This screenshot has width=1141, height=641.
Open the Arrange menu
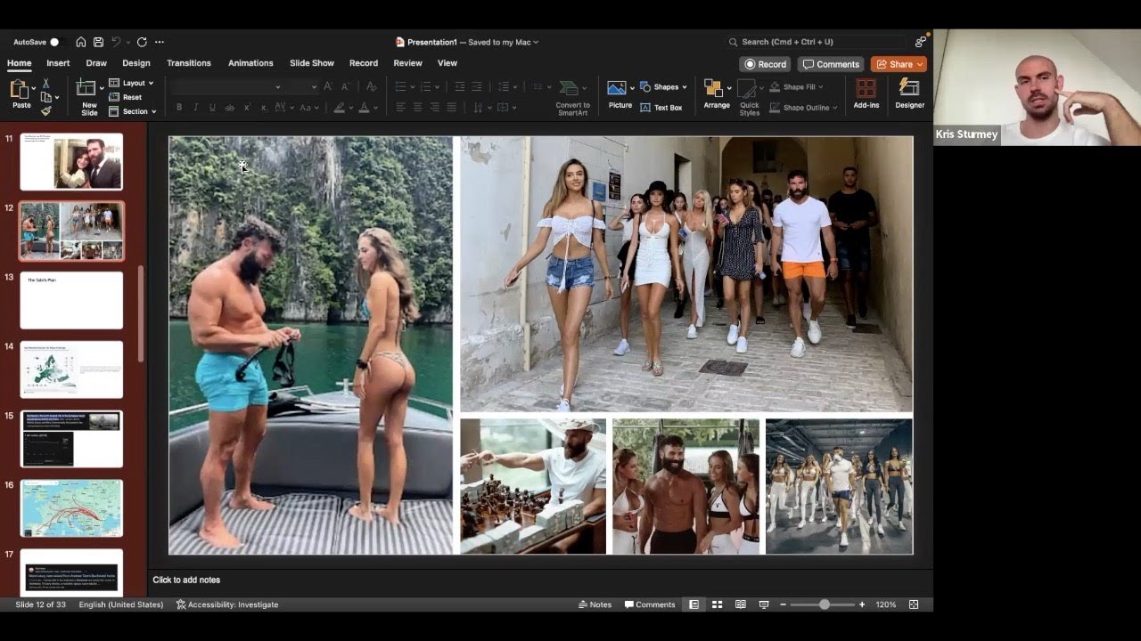pos(716,94)
